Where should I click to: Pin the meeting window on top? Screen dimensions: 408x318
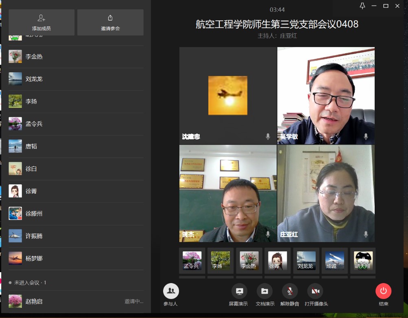click(362, 6)
